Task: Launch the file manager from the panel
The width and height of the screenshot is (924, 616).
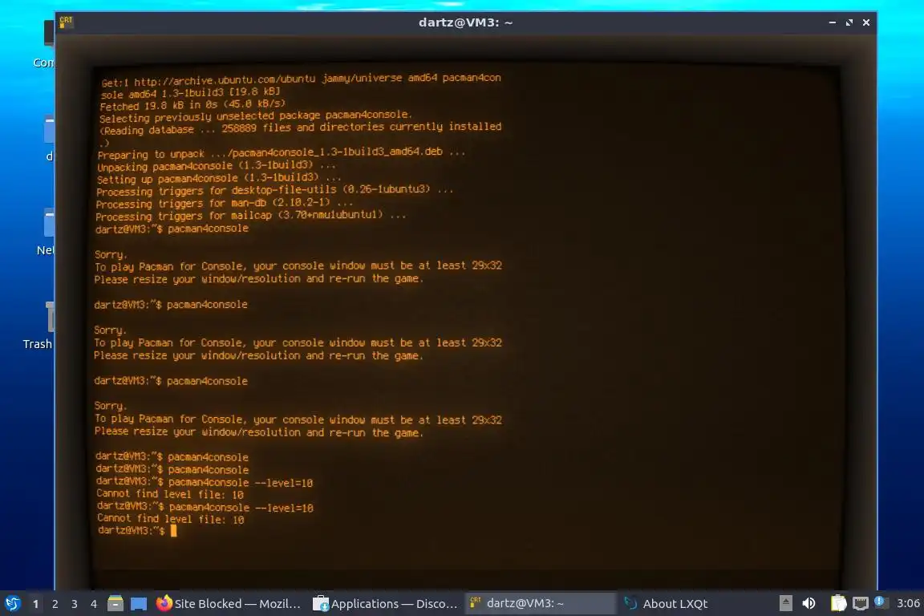Action: pos(115,604)
